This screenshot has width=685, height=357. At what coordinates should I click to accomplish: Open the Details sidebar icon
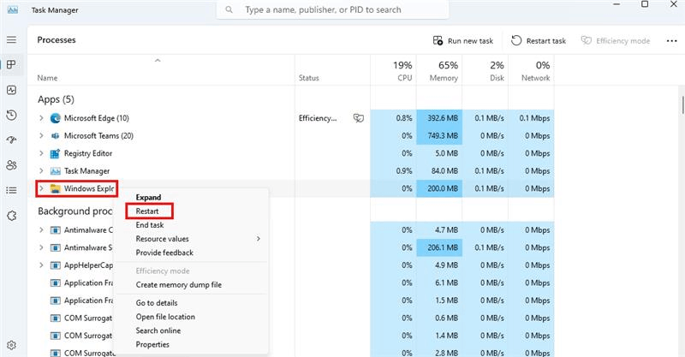(11, 191)
